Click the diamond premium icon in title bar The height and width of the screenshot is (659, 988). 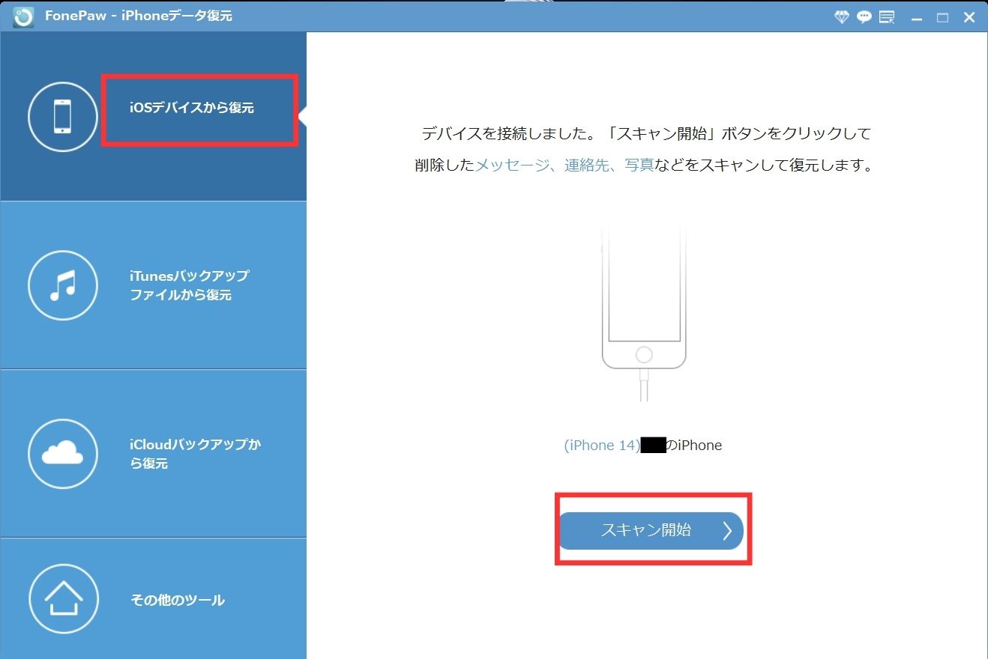point(842,16)
